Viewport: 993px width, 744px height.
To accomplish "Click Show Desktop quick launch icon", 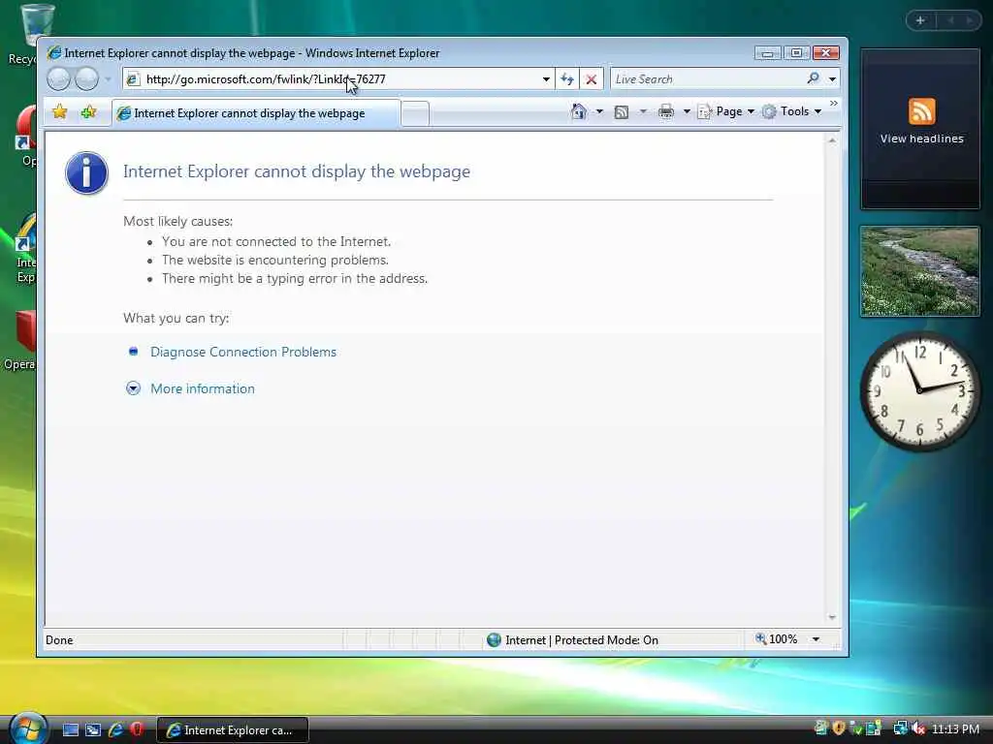I will [x=70, y=729].
